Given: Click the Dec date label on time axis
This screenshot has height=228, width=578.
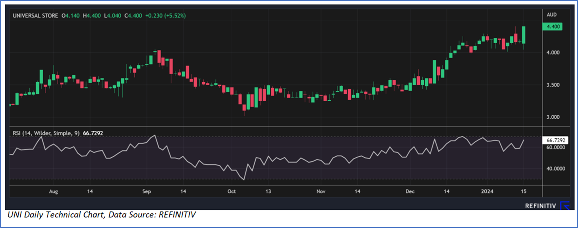Looking at the screenshot, I should [410, 191].
